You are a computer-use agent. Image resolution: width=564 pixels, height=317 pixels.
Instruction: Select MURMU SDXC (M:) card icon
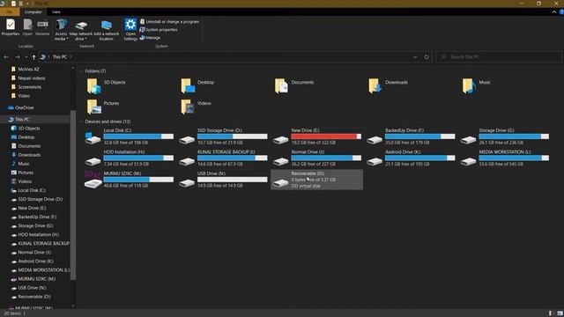click(x=93, y=181)
